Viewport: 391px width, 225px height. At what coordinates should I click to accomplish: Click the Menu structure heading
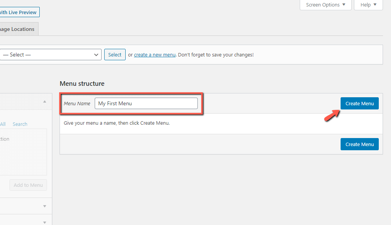pyautogui.click(x=82, y=84)
